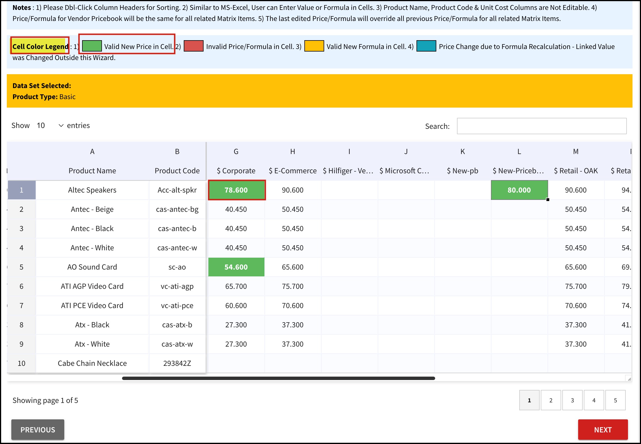Click the table resize handle at bottom right
641x444 pixels.
click(x=628, y=378)
